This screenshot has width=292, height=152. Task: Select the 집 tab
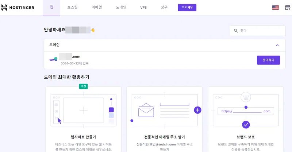(51, 7)
